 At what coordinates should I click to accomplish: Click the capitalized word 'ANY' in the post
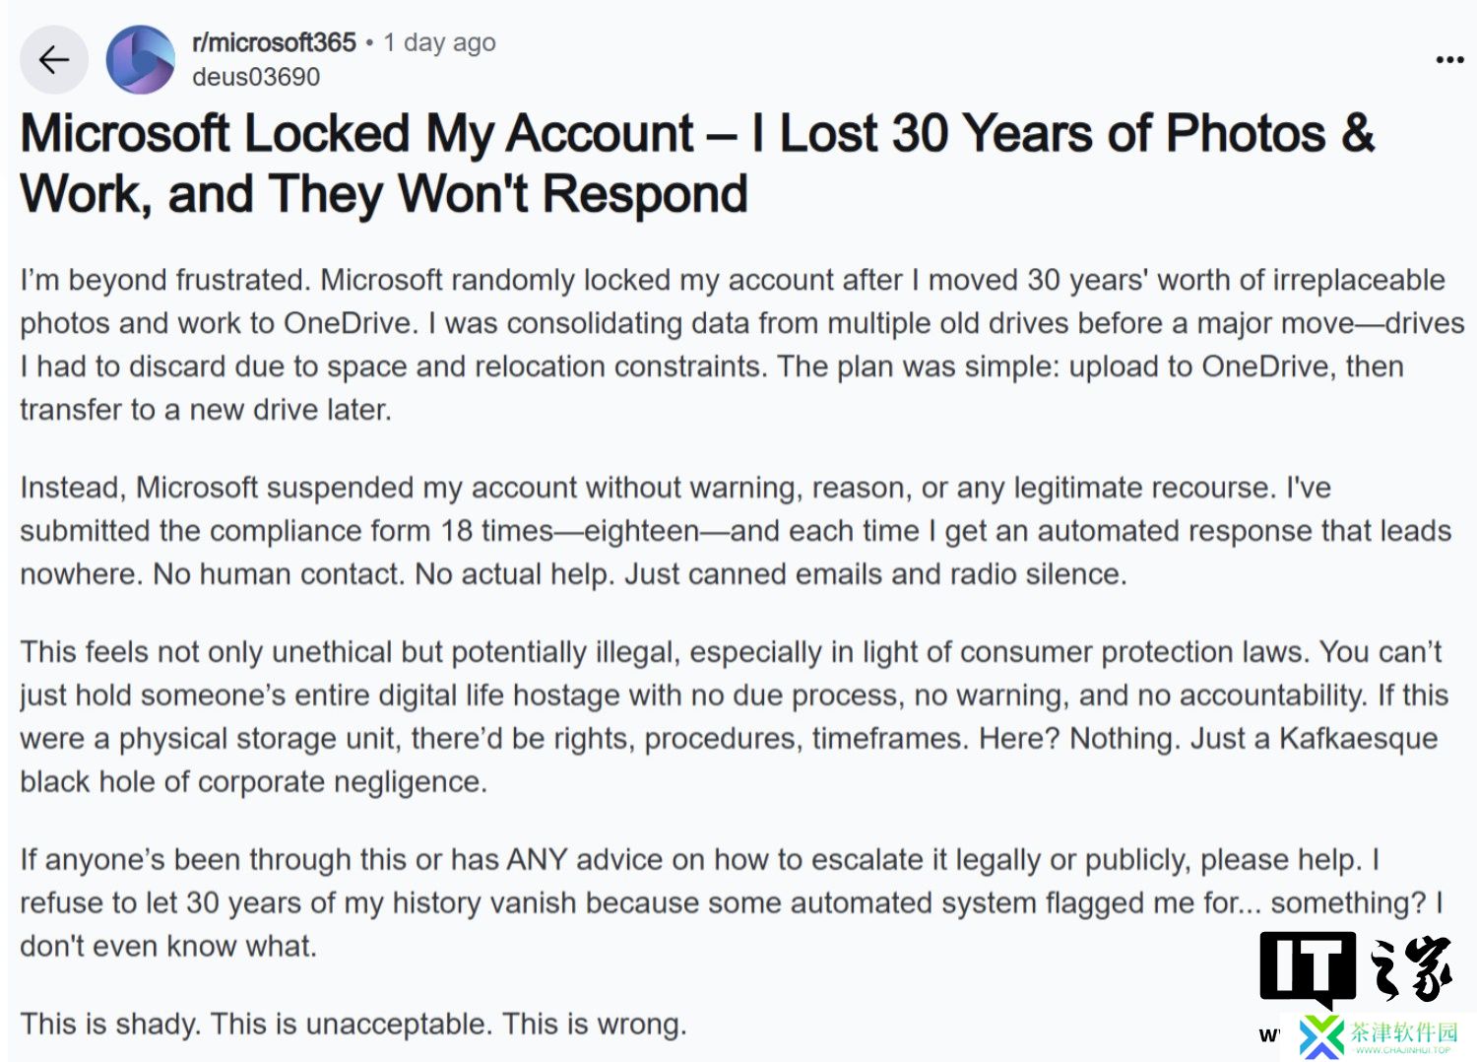[537, 860]
